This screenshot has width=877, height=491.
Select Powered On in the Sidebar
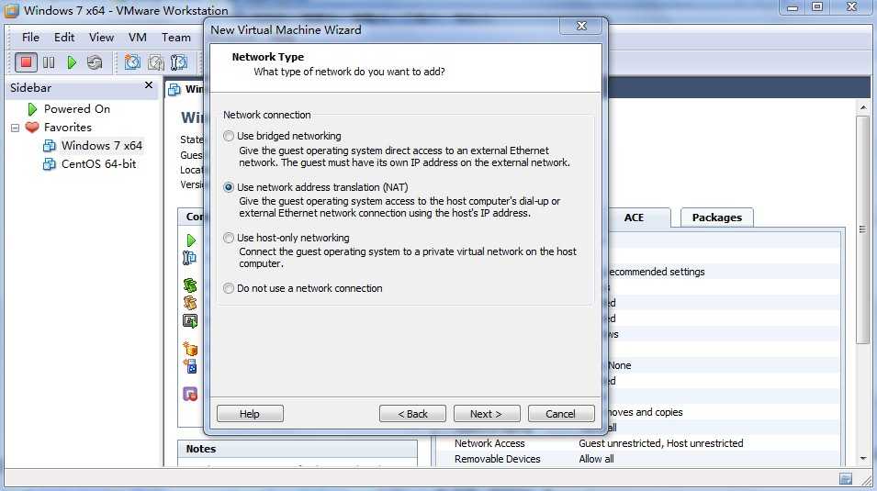click(76, 109)
